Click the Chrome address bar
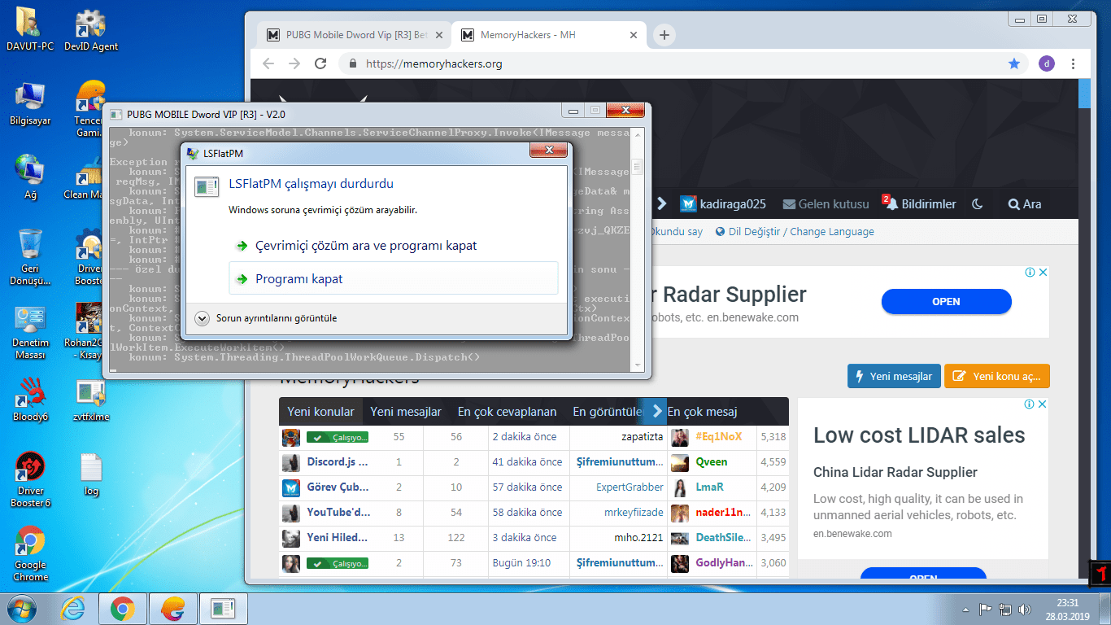Image resolution: width=1111 pixels, height=625 pixels. pyautogui.click(x=679, y=63)
